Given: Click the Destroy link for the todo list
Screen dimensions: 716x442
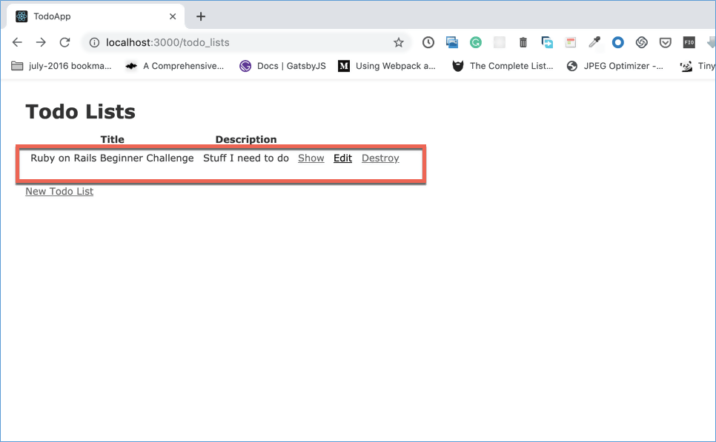Looking at the screenshot, I should (380, 158).
